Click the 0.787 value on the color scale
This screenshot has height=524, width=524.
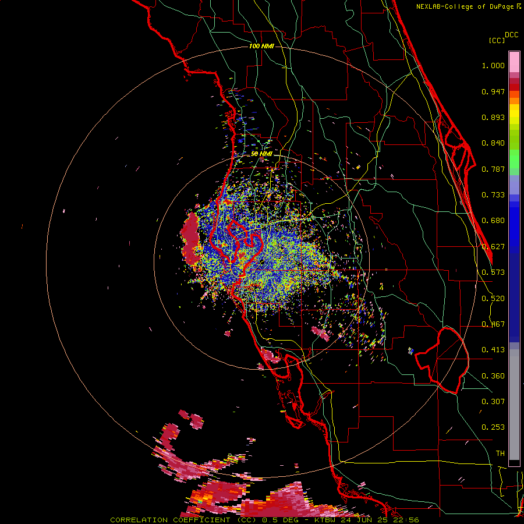(493, 169)
